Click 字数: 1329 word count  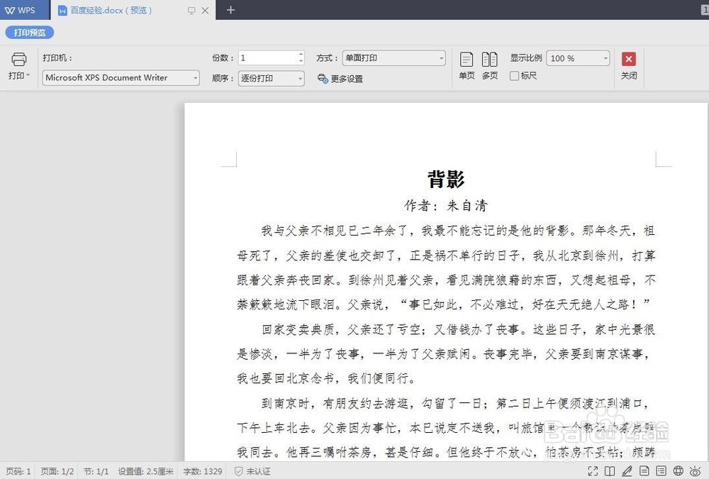(x=203, y=471)
